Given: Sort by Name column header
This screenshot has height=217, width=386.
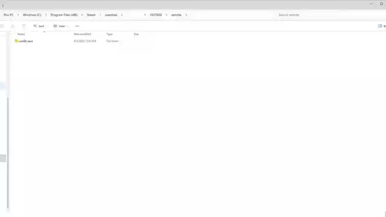Looking at the screenshot, I should click(x=21, y=34).
